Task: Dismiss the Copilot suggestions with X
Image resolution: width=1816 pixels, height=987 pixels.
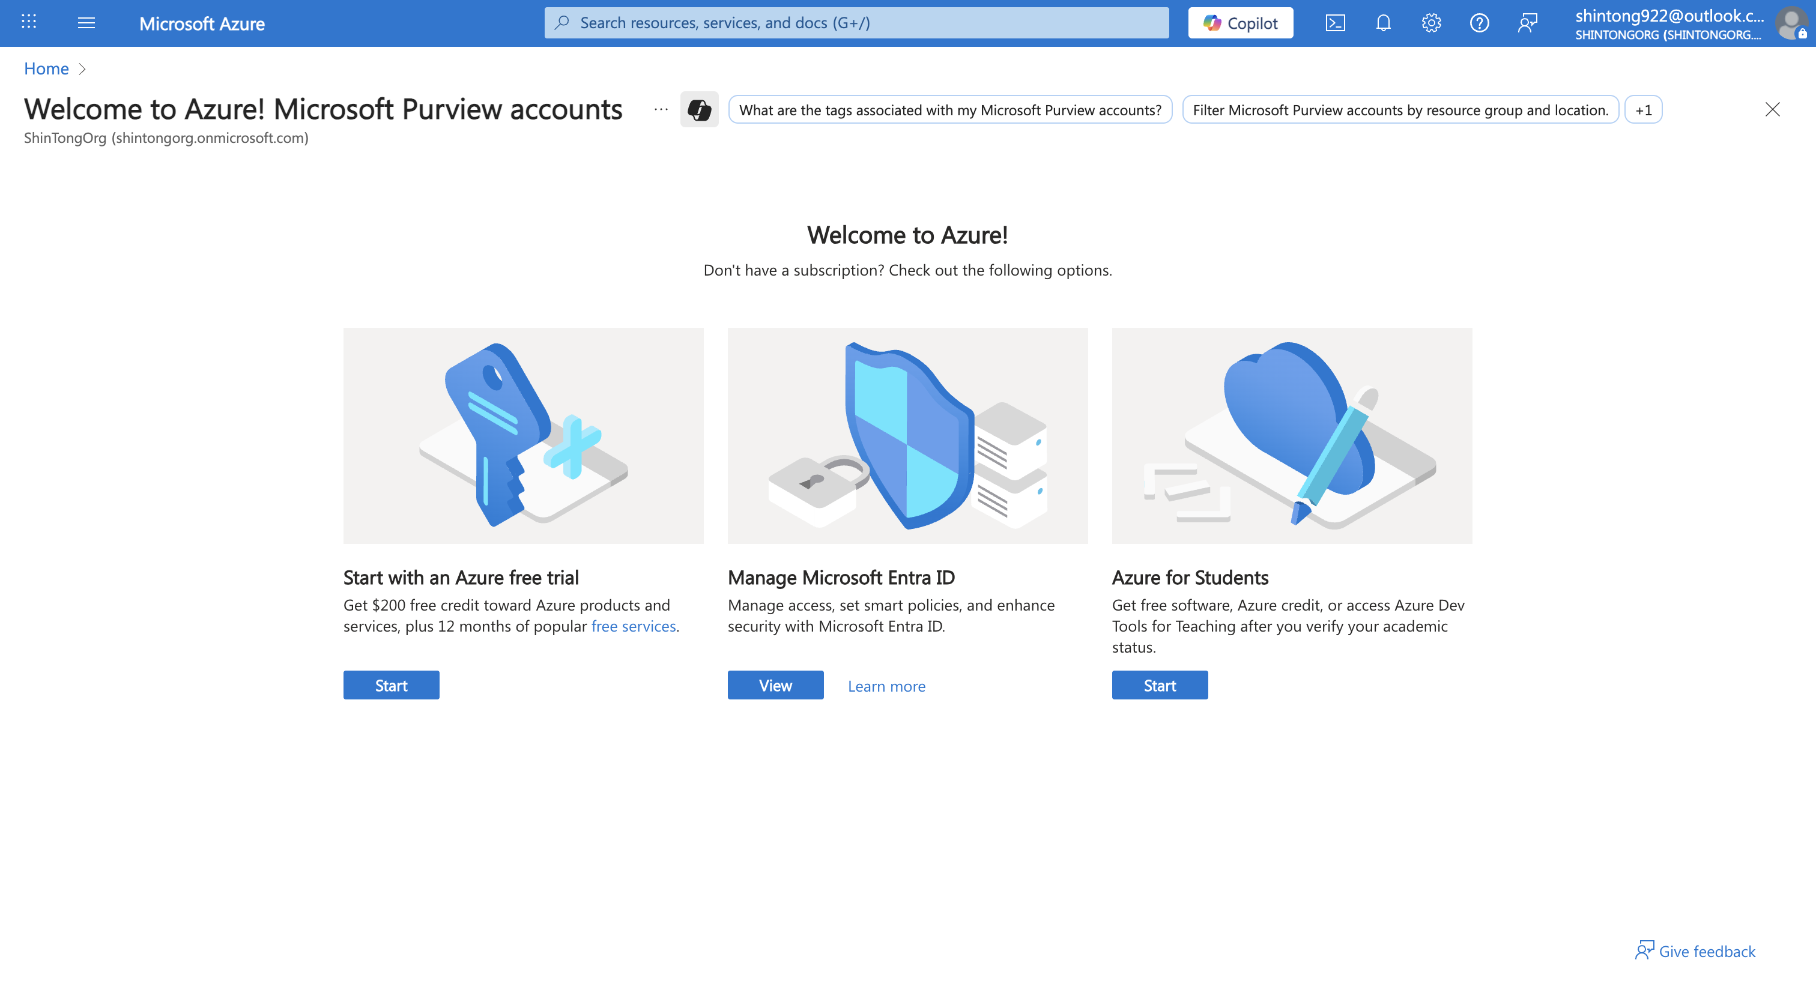Action: pyautogui.click(x=1773, y=109)
